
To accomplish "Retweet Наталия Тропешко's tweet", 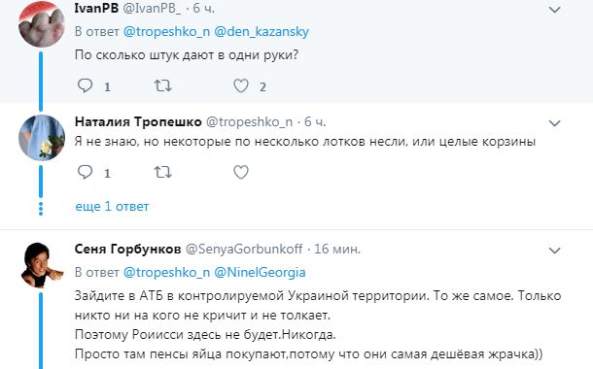I will point(163,172).
